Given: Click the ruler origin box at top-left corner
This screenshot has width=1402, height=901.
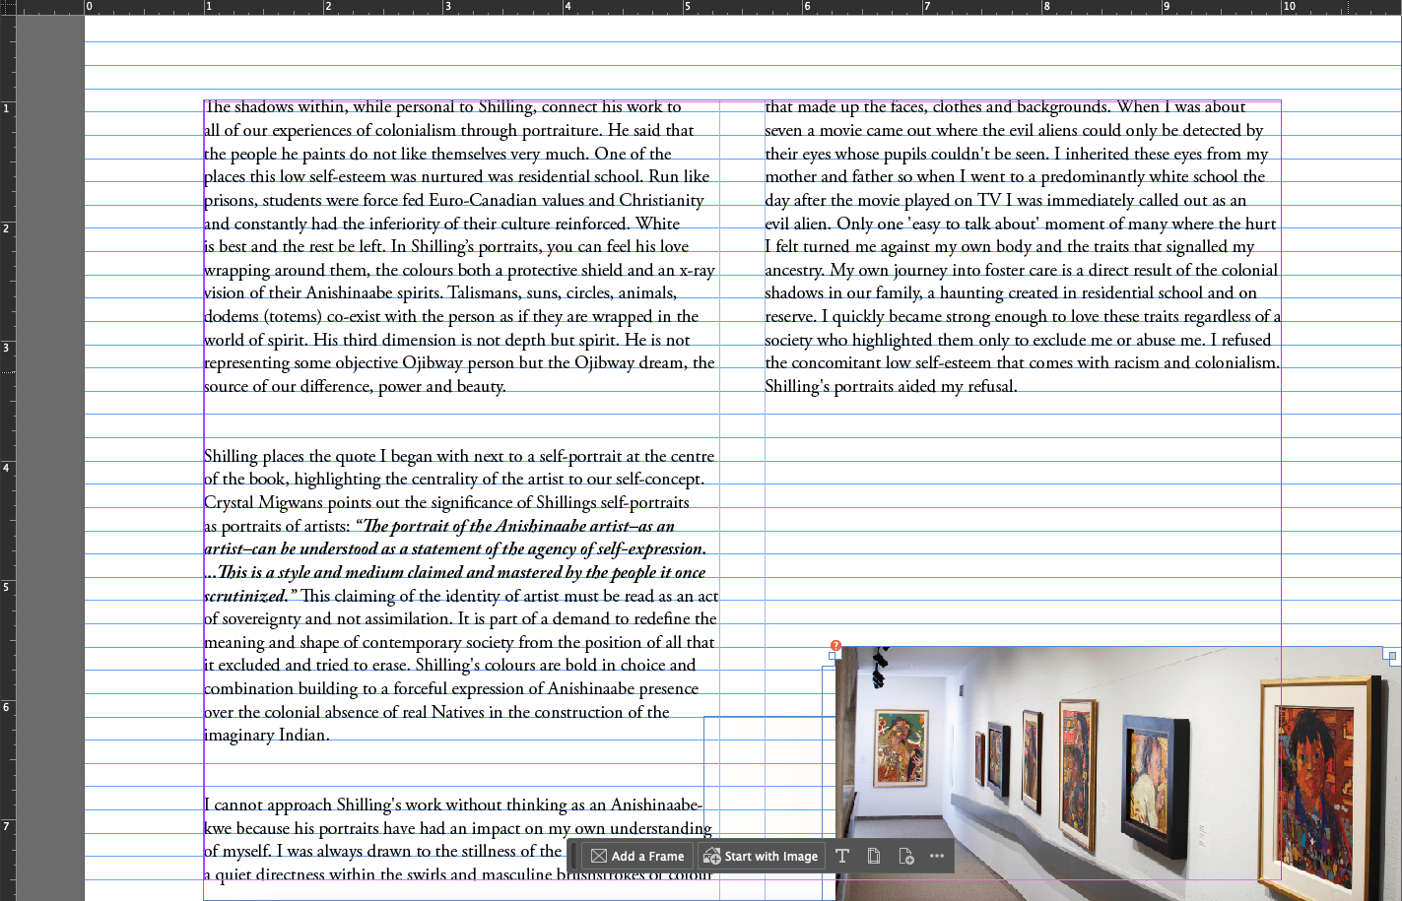Looking at the screenshot, I should 7,7.
